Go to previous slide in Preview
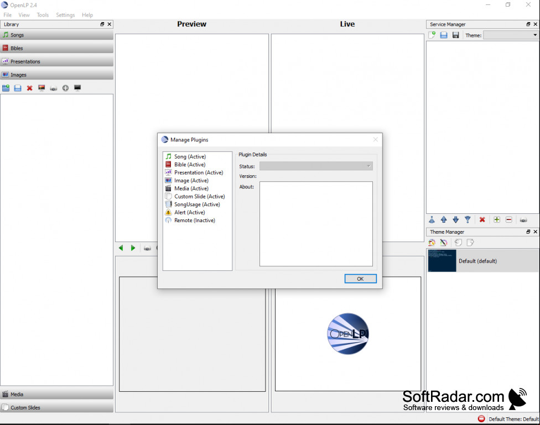The height and width of the screenshot is (425, 540). 121,248
